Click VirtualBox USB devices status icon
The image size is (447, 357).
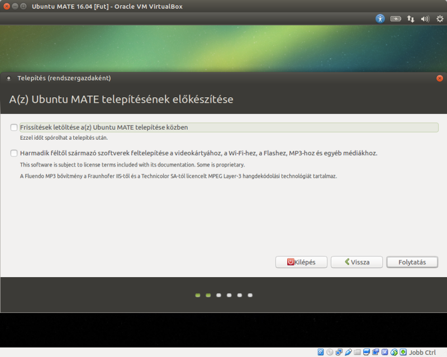pos(348,352)
